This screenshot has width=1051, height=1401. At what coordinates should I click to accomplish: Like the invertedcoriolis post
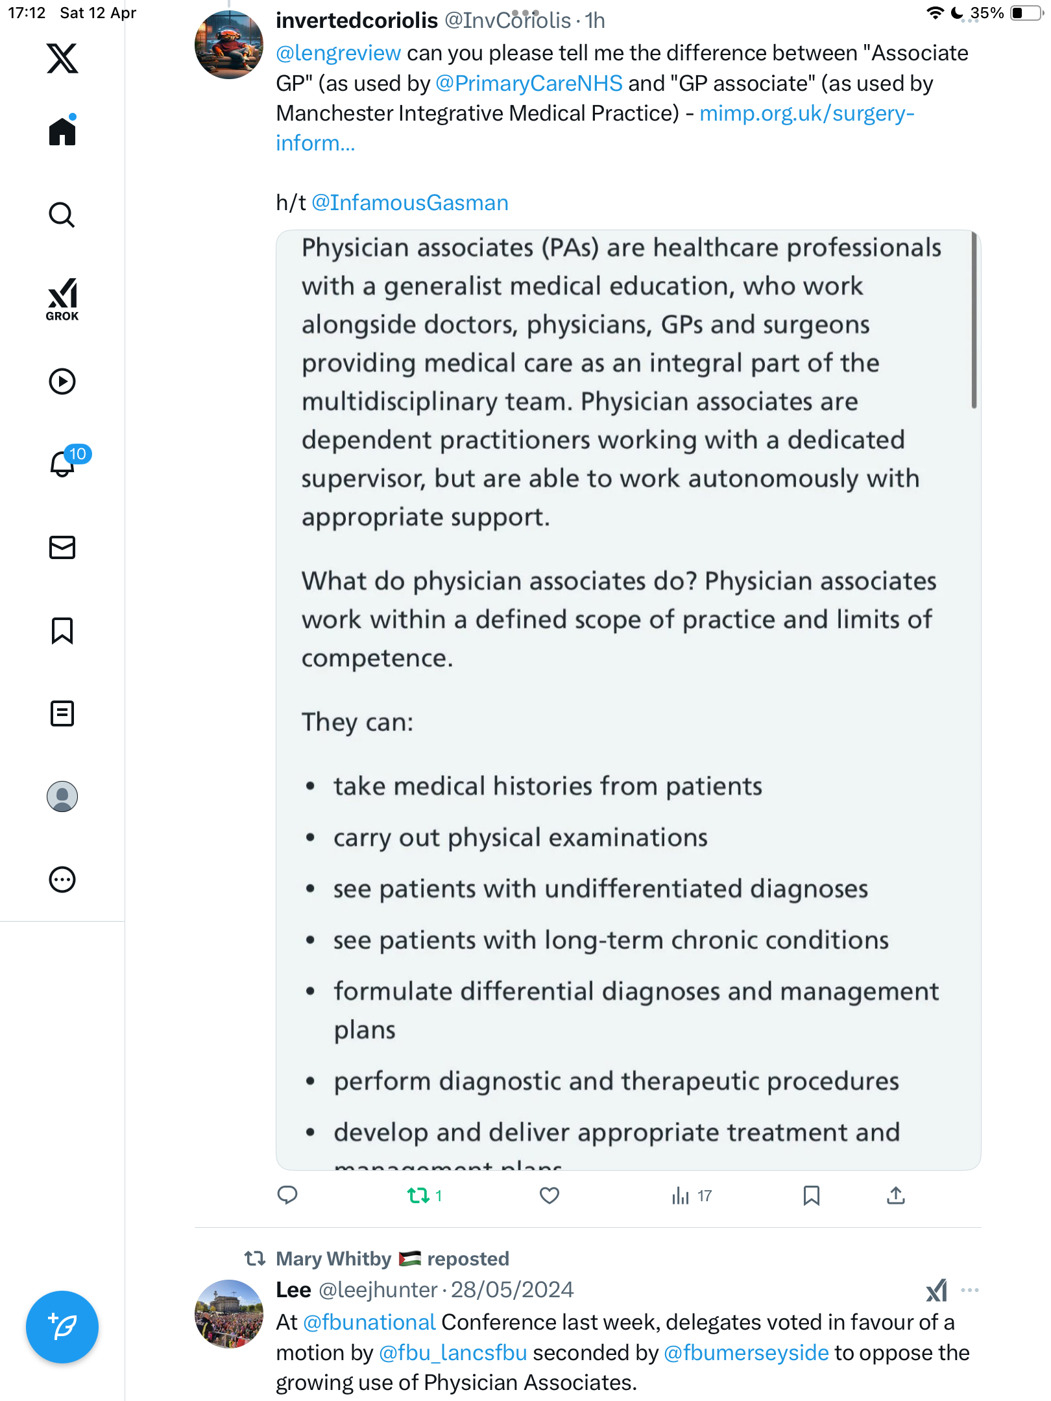550,1195
